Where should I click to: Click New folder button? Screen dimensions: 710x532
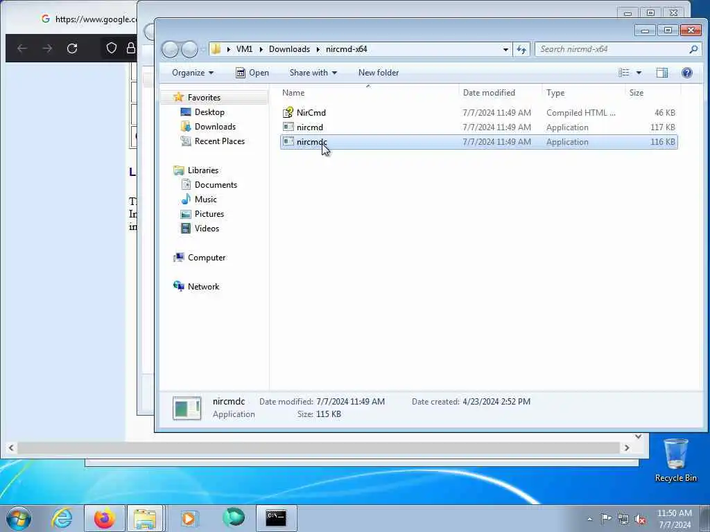click(379, 73)
